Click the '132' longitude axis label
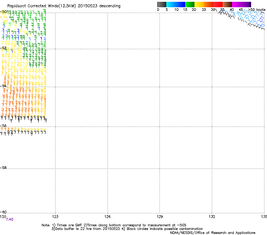Viewport: 267px width, 235px height. (212, 217)
